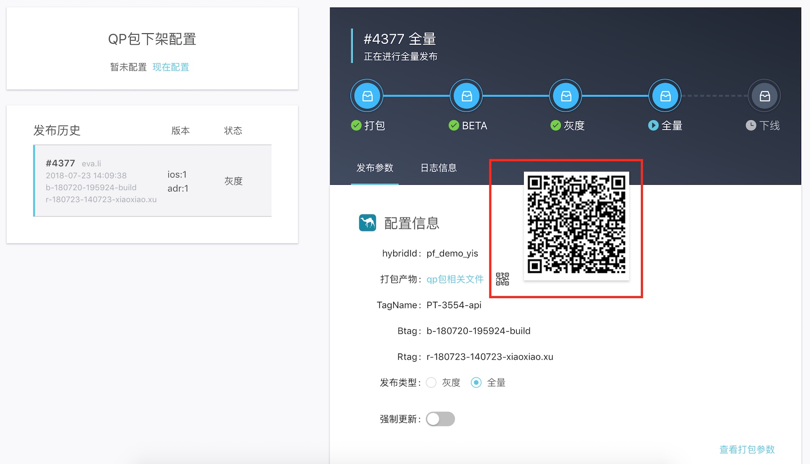Viewport: 810px width, 464px height.
Task: Toggle the 强制更新 switch
Action: 441,419
